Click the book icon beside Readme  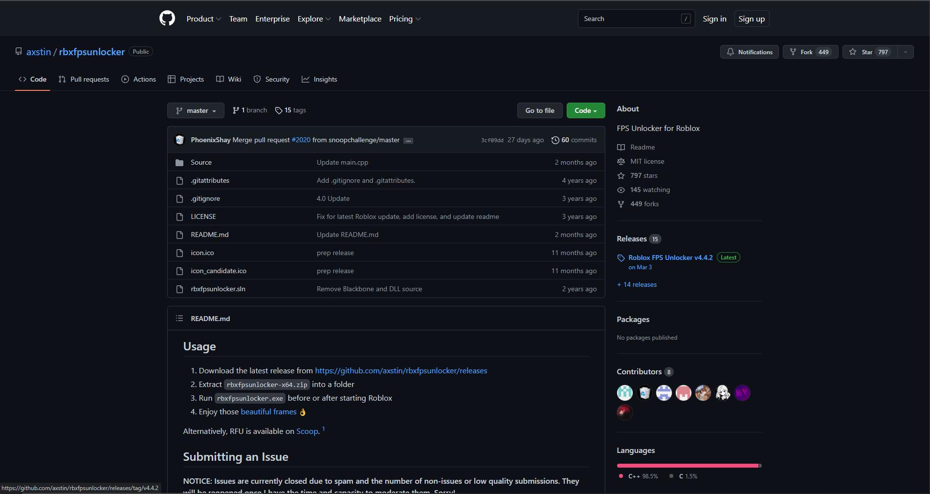pyautogui.click(x=621, y=147)
